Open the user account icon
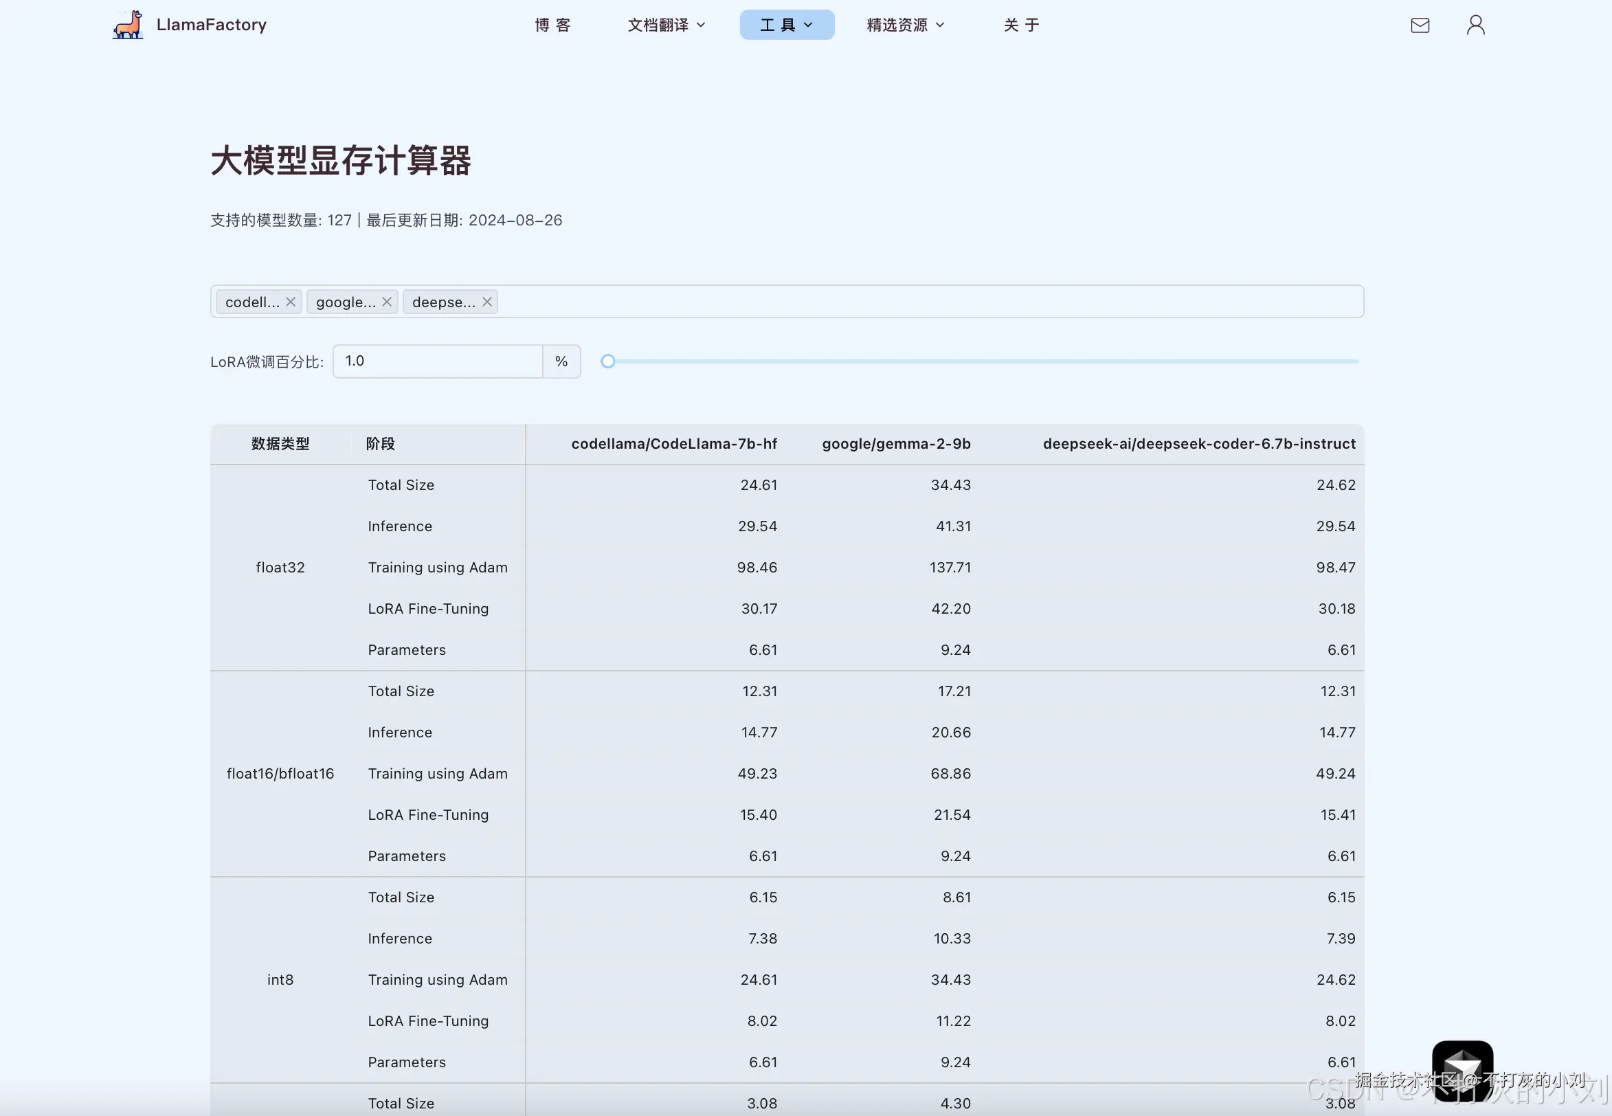 [1476, 25]
